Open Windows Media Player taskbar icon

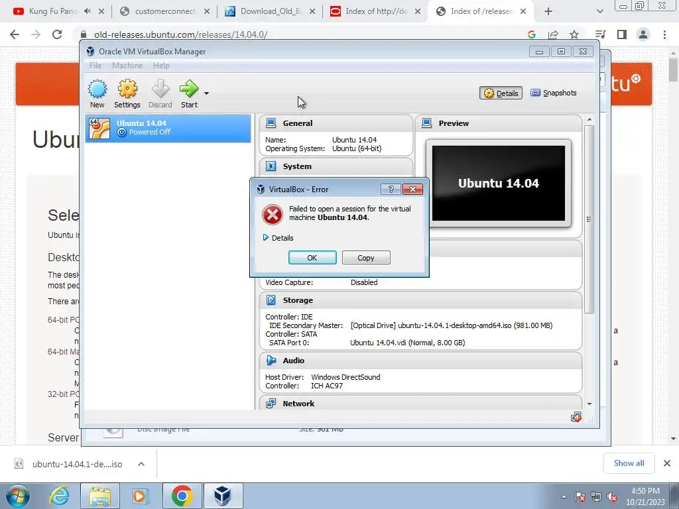click(x=141, y=496)
